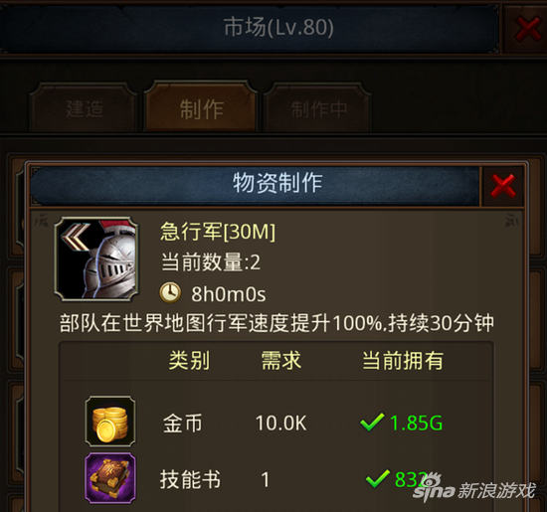Click the 类别 column header
The image size is (547, 512).
[189, 360]
